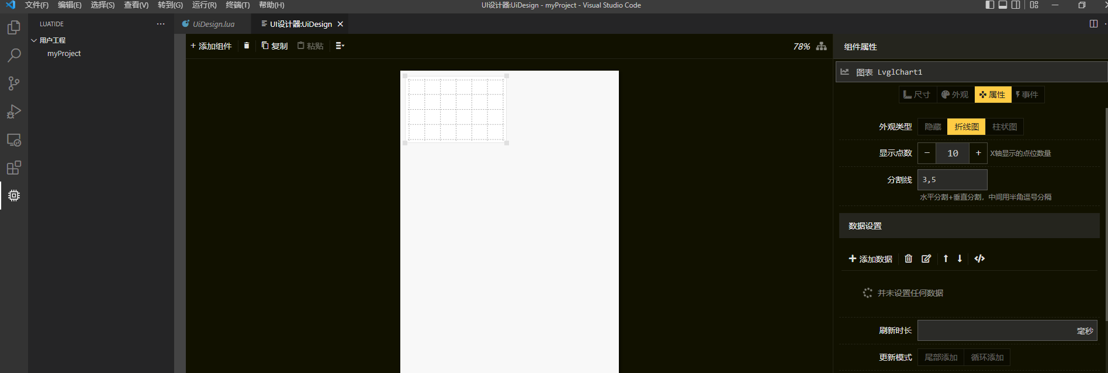Click the 分割线 input field
This screenshot has height=373, width=1108.
[x=952, y=180]
